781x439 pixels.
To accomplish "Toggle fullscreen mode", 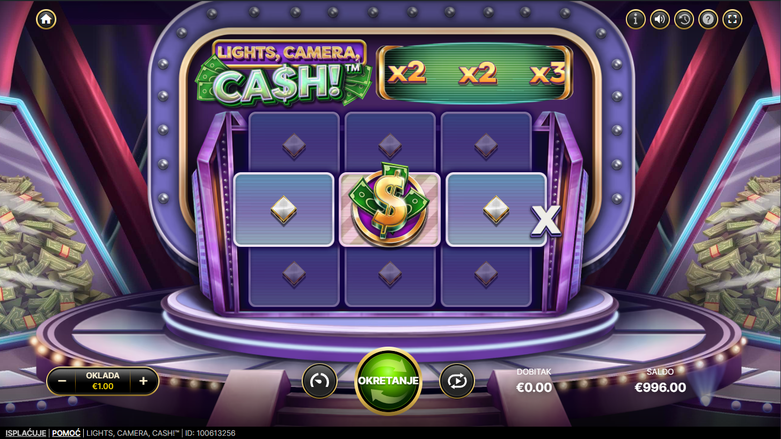I will click(732, 19).
